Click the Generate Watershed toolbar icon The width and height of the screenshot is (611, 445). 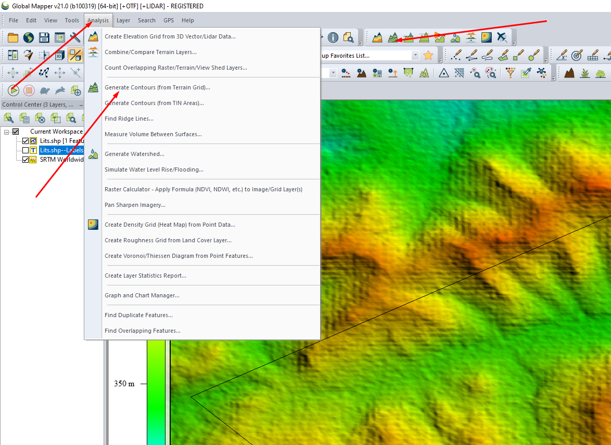(455, 37)
